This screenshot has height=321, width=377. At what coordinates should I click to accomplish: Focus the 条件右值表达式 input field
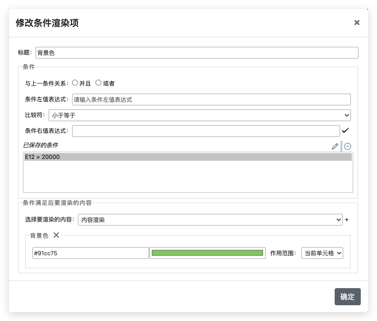coord(206,131)
